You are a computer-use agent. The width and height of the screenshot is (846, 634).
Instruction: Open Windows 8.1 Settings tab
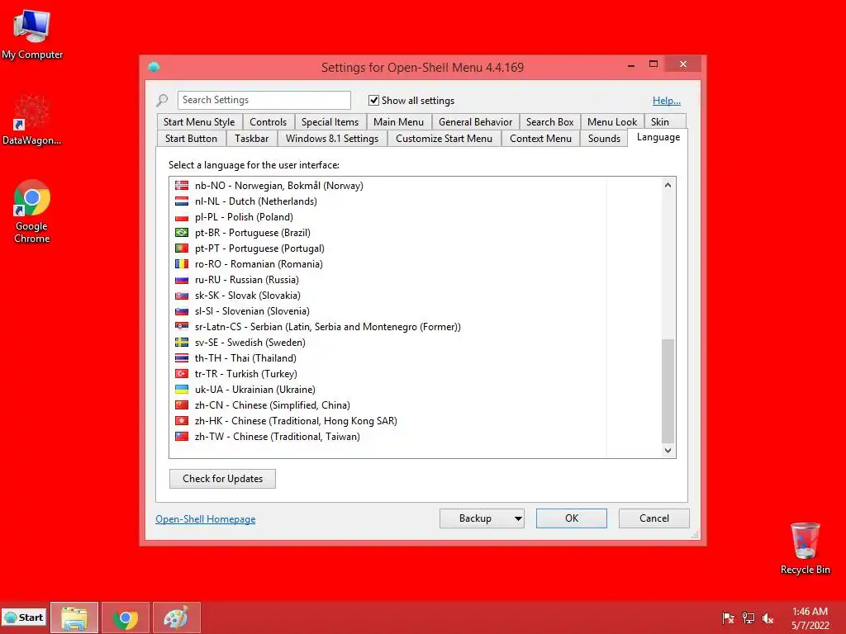332,139
